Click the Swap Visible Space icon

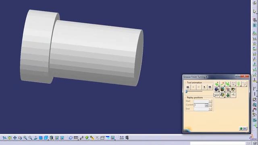(x=62, y=138)
